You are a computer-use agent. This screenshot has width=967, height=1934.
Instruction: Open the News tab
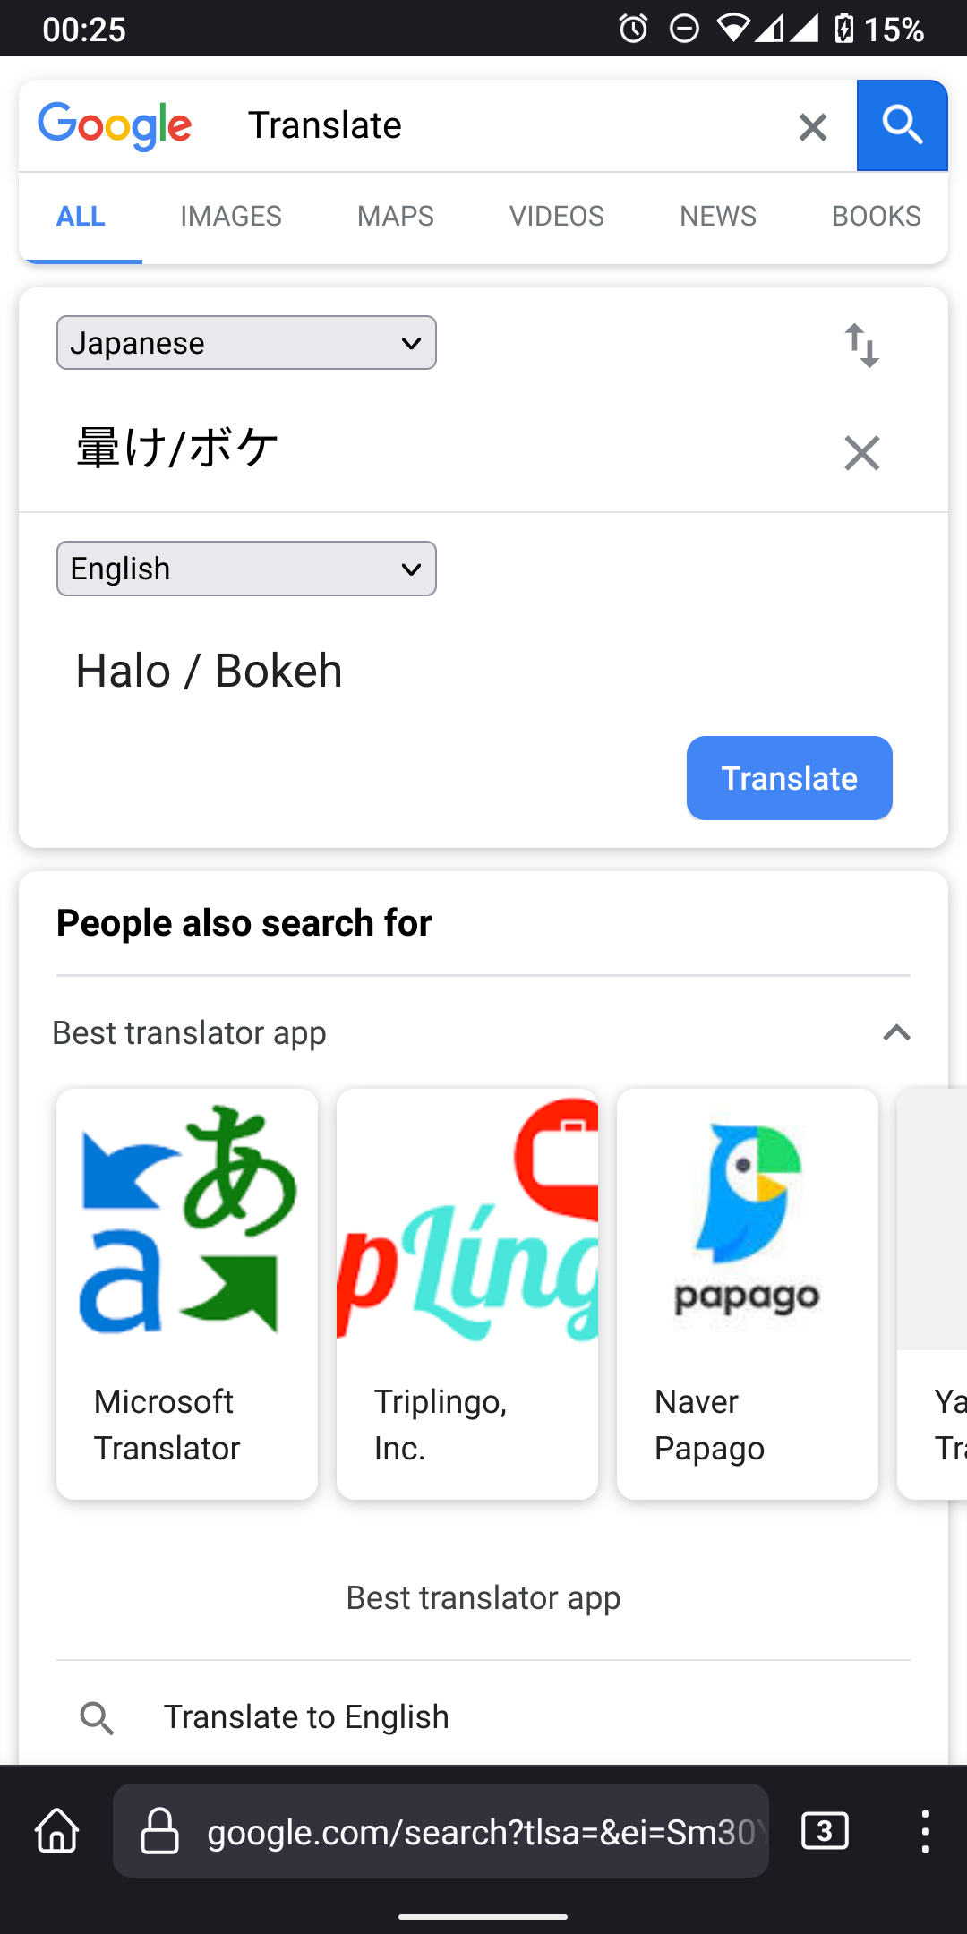point(718,217)
